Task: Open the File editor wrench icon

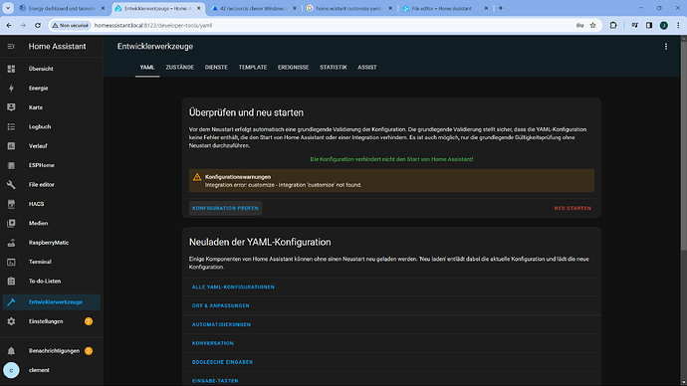Action: click(x=11, y=185)
